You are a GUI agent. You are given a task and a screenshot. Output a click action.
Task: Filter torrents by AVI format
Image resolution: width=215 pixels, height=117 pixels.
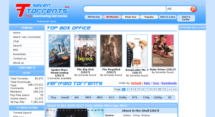77,98
